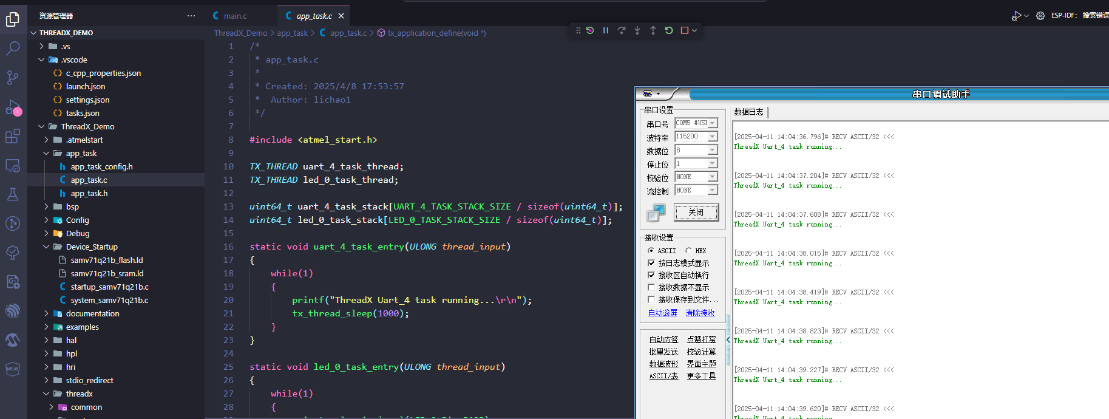Screen dimensions: 1109x419
Task: Open the Remote Explorer view
Action: click(13, 166)
